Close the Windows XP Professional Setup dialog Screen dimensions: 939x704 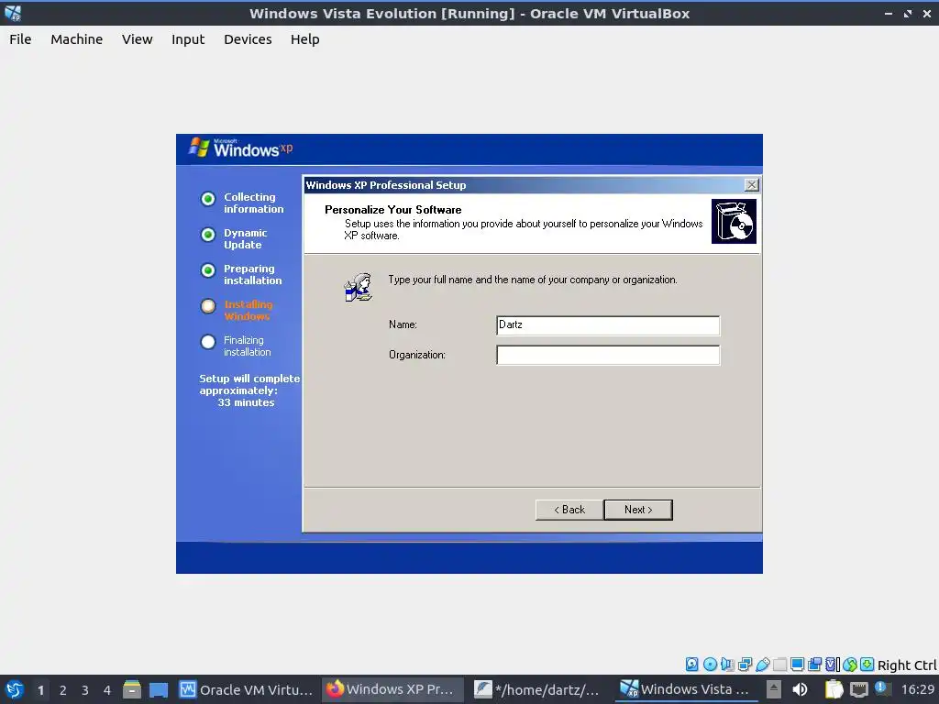point(752,185)
